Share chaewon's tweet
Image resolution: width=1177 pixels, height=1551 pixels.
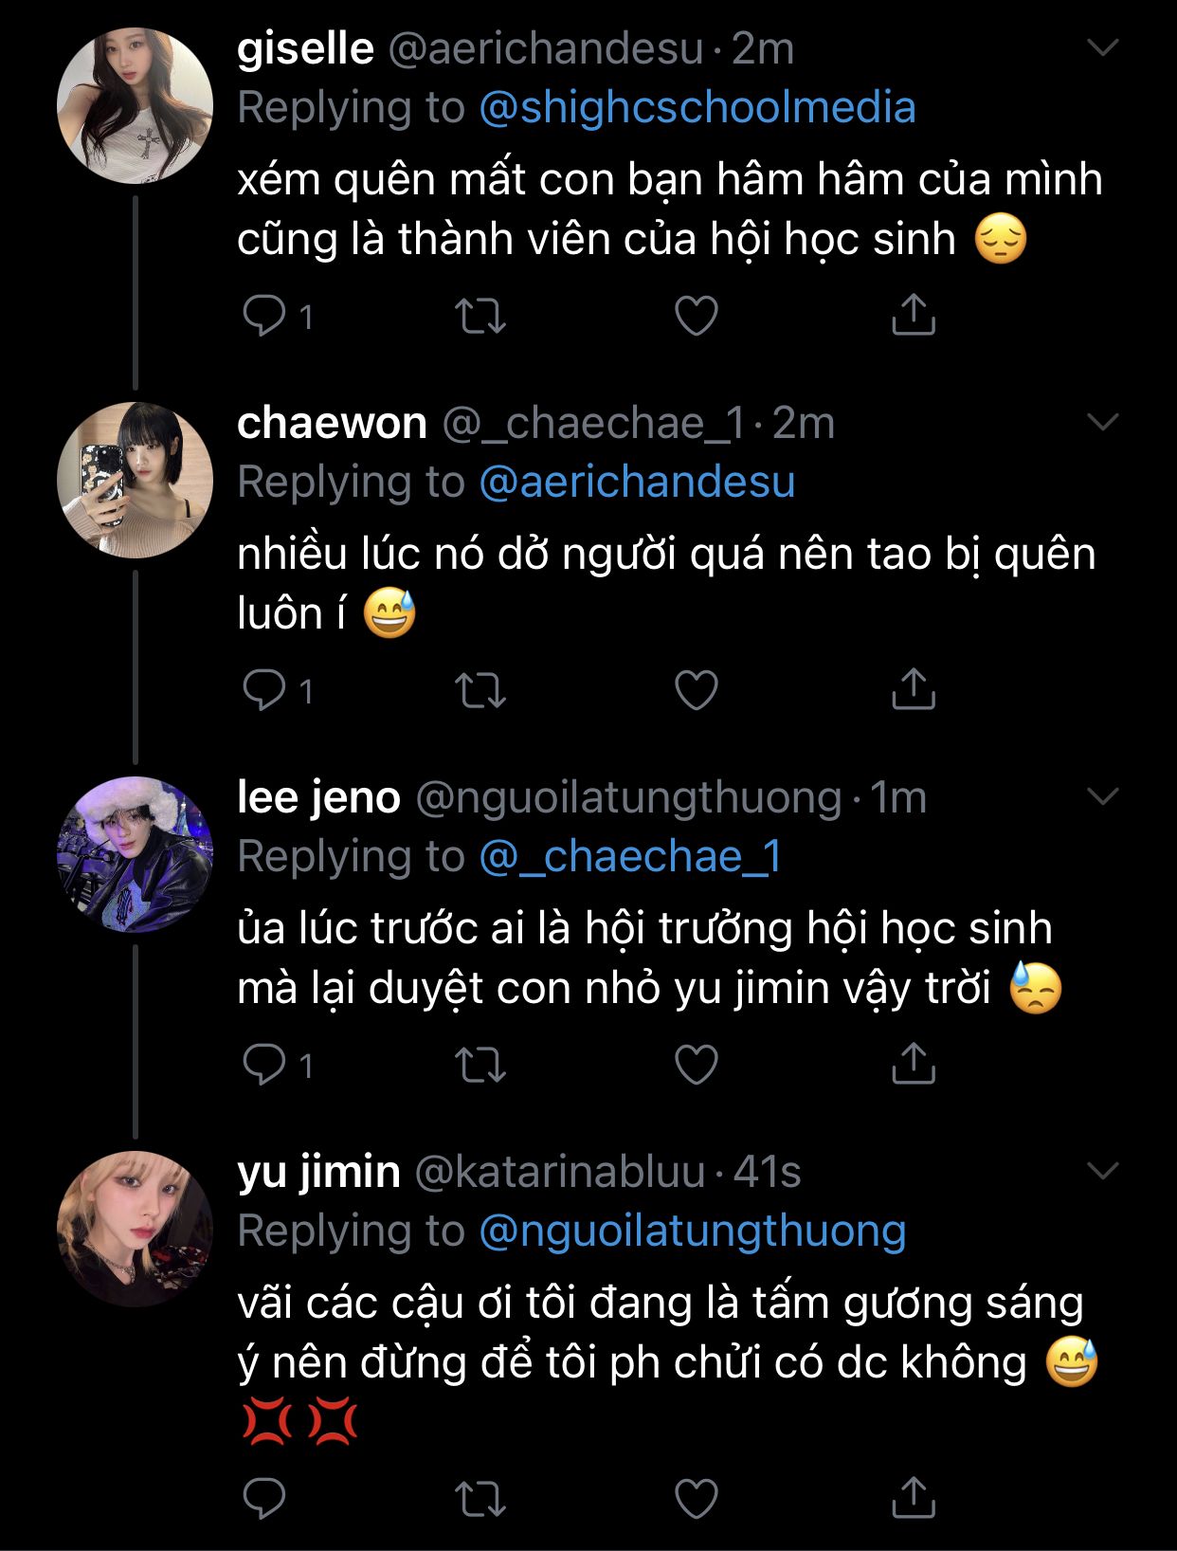(x=913, y=690)
